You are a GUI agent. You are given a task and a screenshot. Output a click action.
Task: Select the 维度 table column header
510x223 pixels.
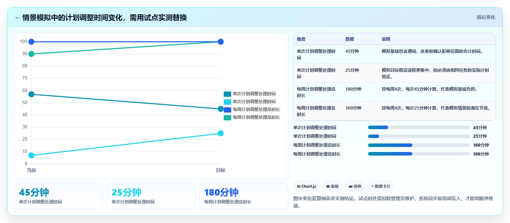click(x=301, y=39)
